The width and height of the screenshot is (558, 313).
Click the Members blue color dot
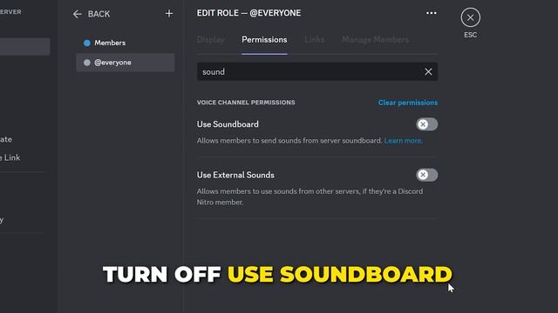(x=87, y=43)
